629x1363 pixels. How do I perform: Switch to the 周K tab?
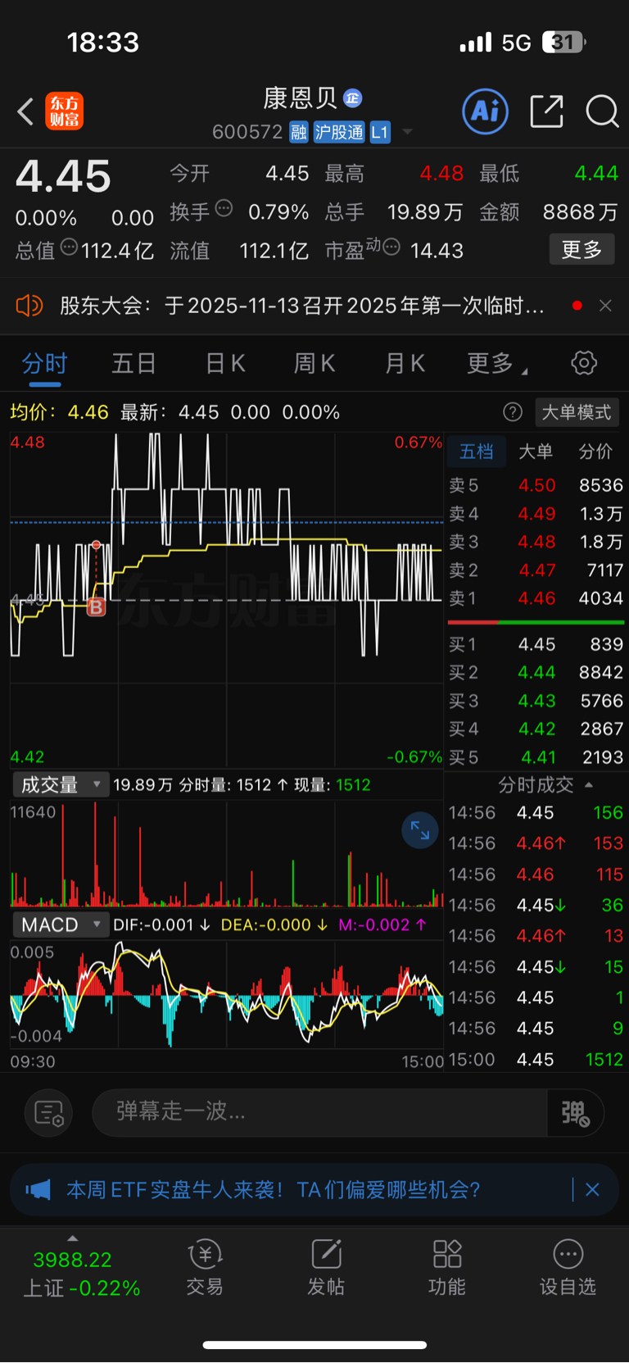(x=314, y=363)
